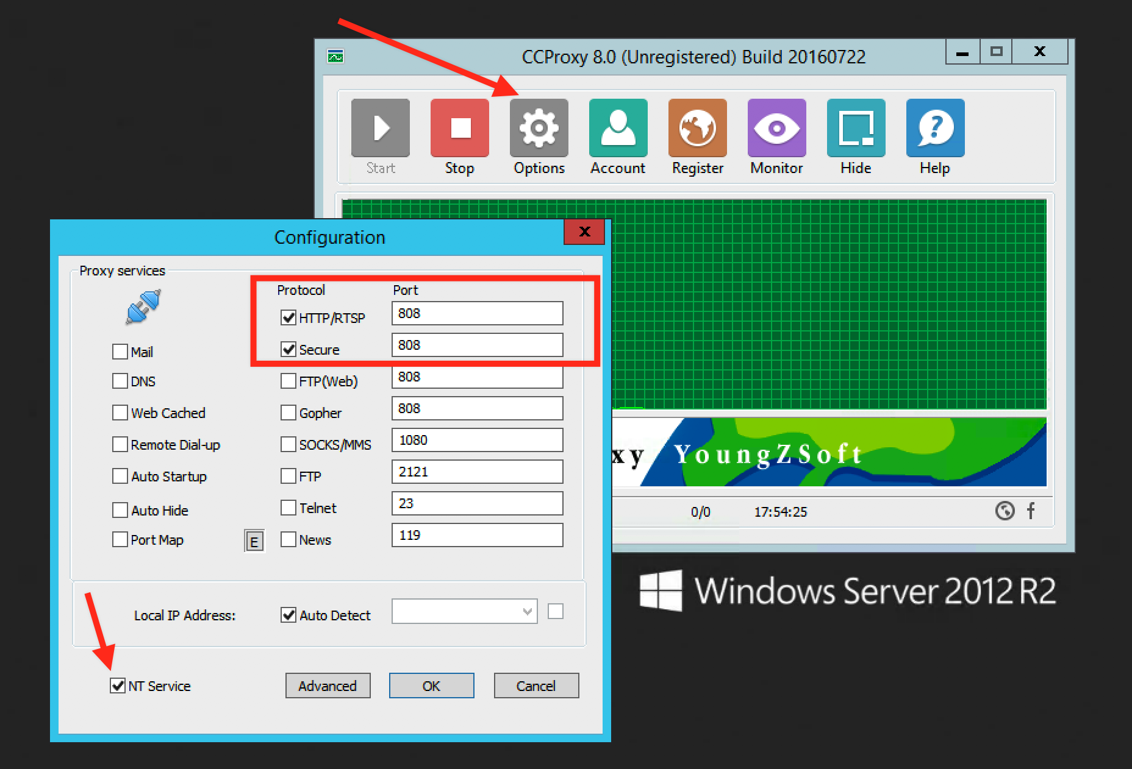Click the Secure port field
The height and width of the screenshot is (769, 1132).
[x=477, y=345]
